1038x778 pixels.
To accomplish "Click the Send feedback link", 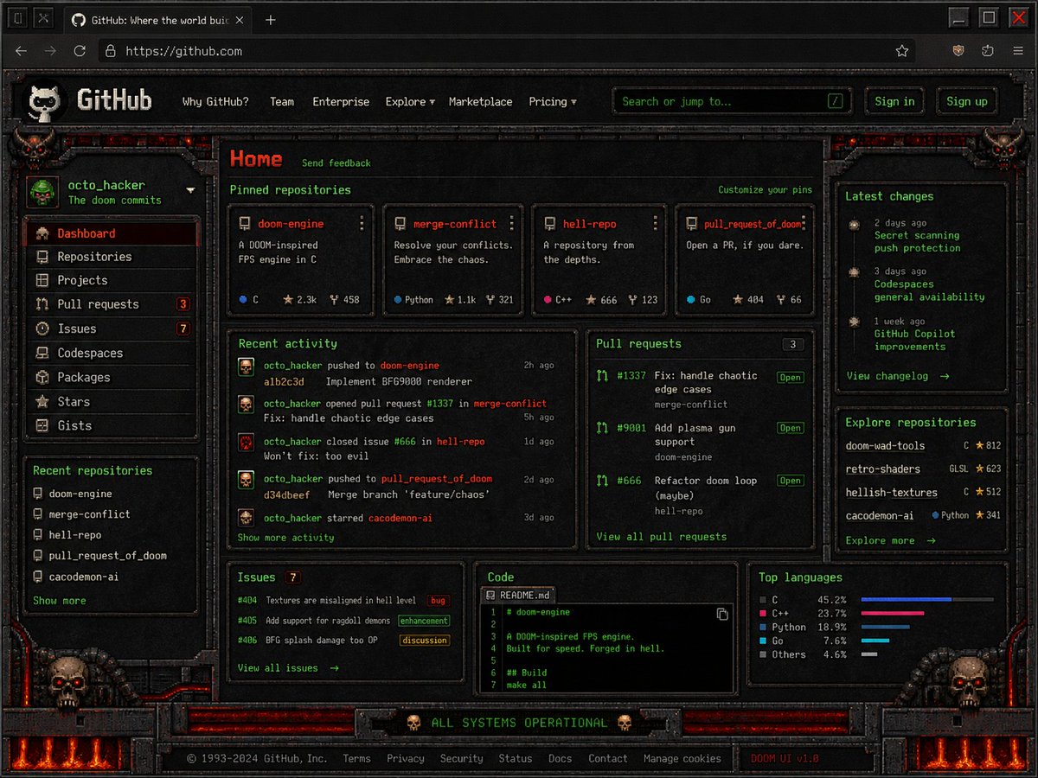I will pyautogui.click(x=336, y=163).
